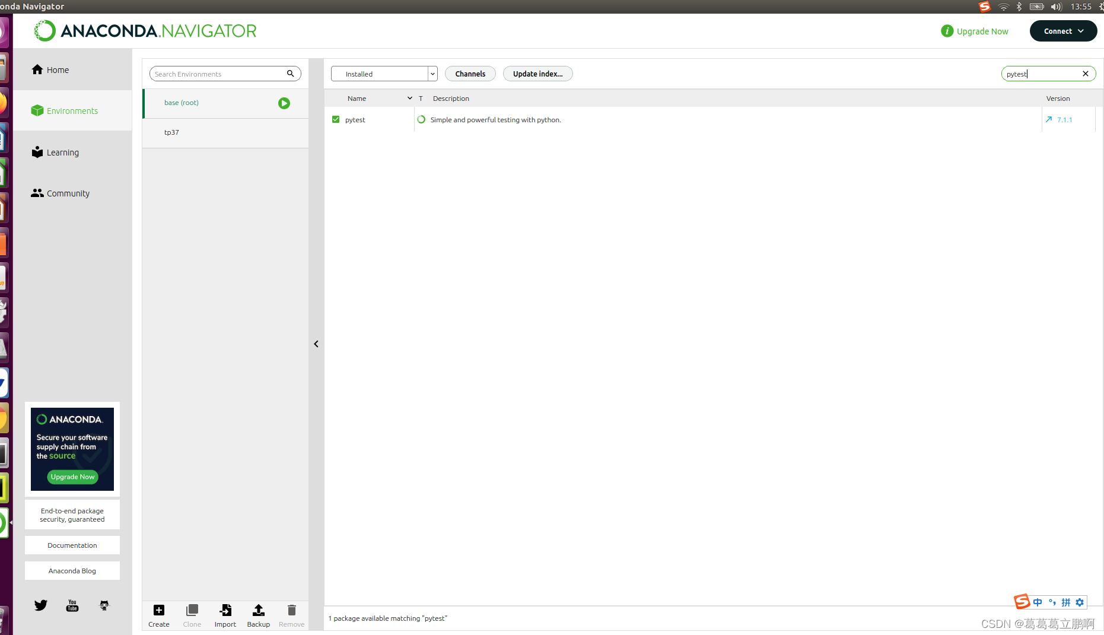Click the Environments cube icon
Viewport: 1104px width, 635px height.
[x=37, y=110]
